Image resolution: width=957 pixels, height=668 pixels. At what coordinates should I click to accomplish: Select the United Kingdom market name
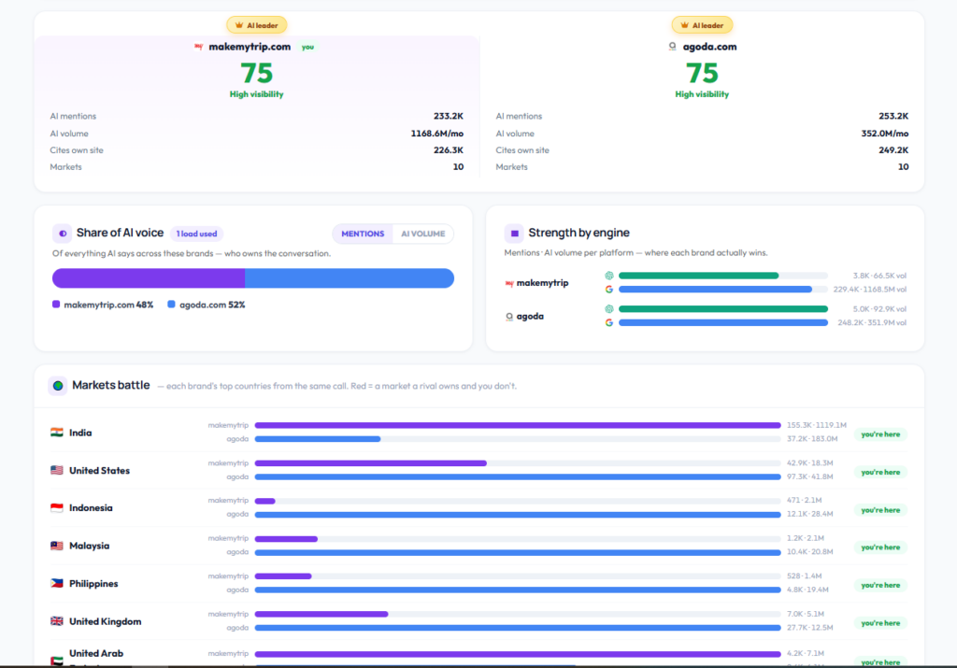105,621
